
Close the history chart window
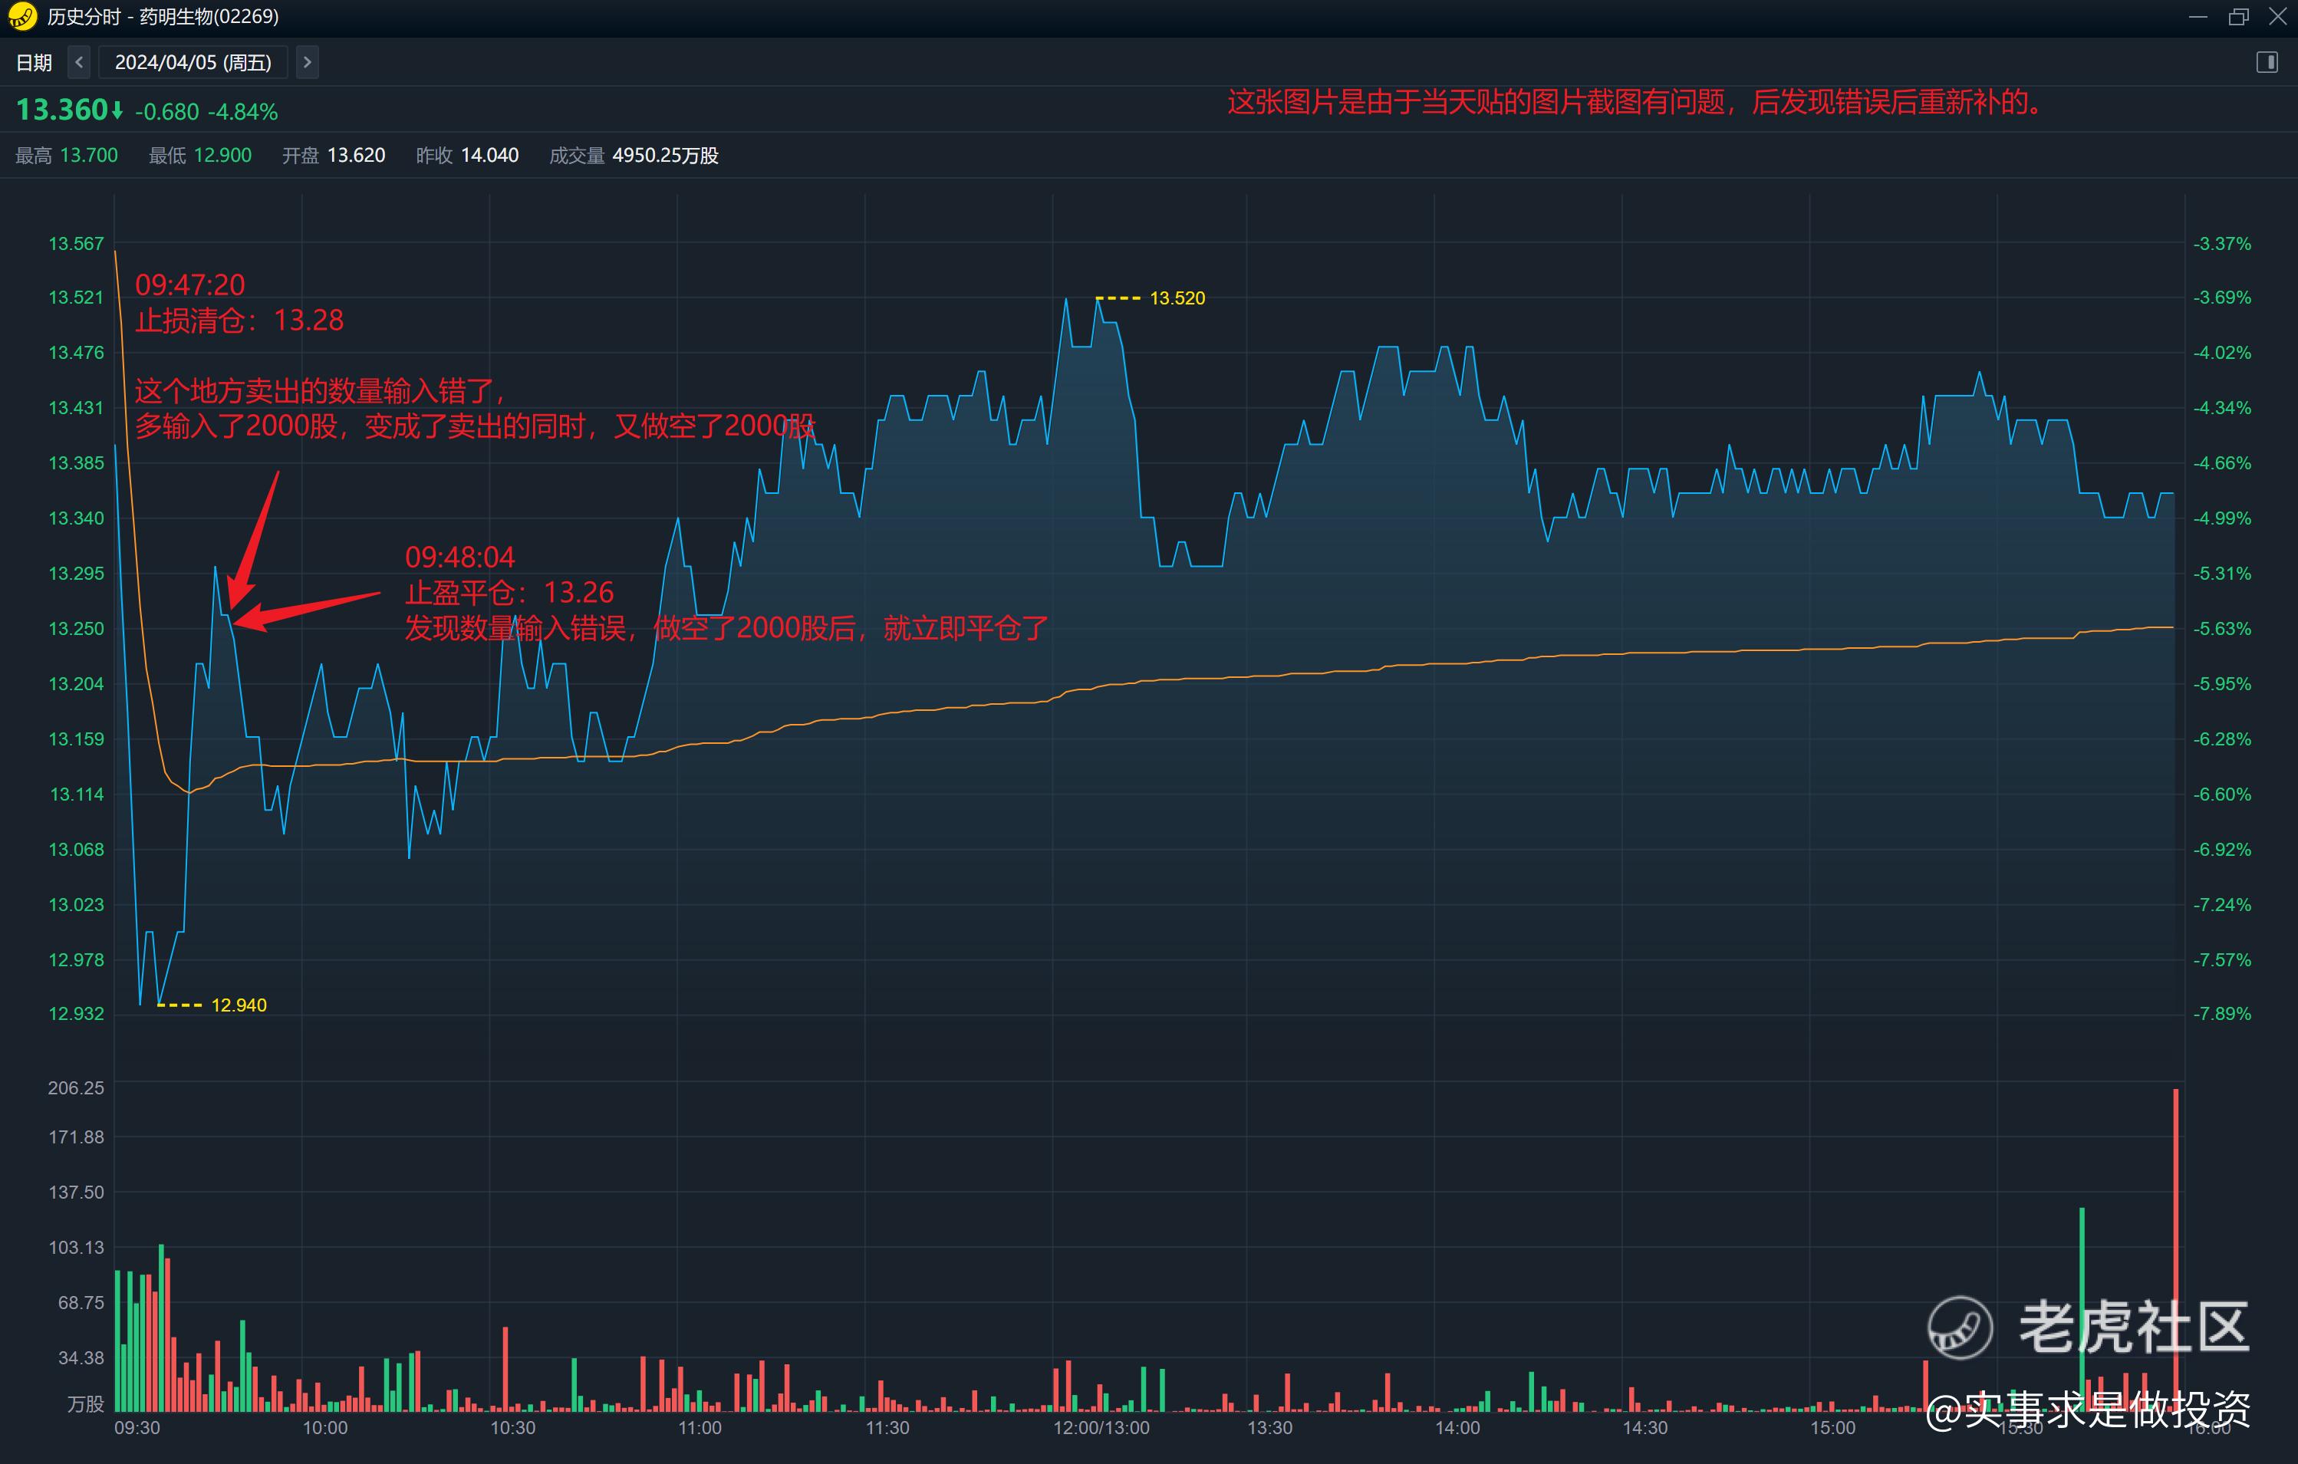(2277, 16)
